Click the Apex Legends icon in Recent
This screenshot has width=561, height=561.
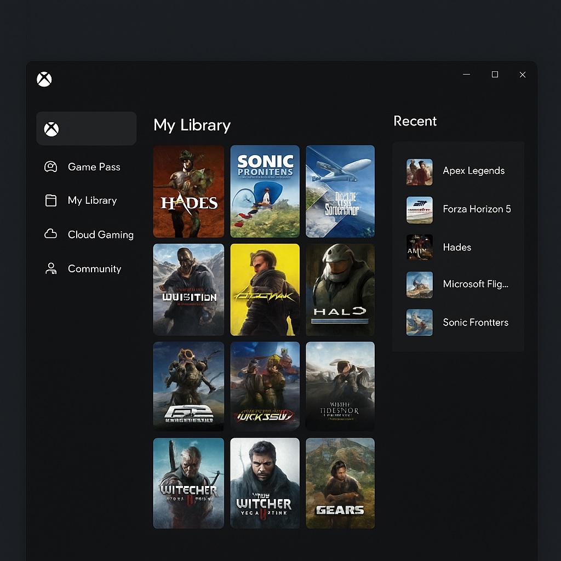(x=420, y=172)
